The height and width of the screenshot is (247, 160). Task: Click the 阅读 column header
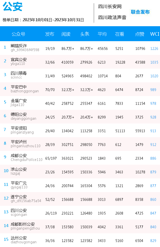pyautogui.click(x=66, y=34)
